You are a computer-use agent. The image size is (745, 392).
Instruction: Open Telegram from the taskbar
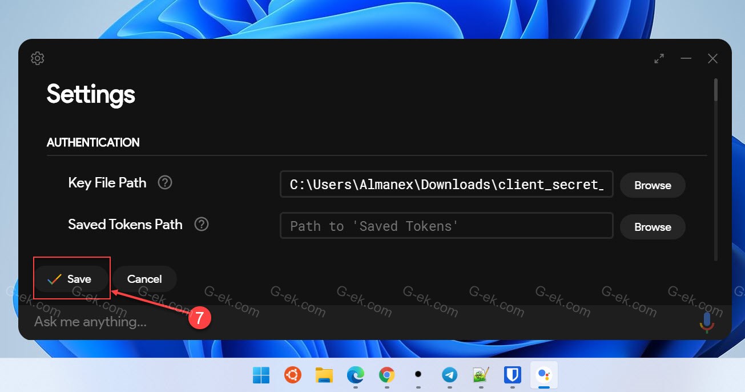450,375
